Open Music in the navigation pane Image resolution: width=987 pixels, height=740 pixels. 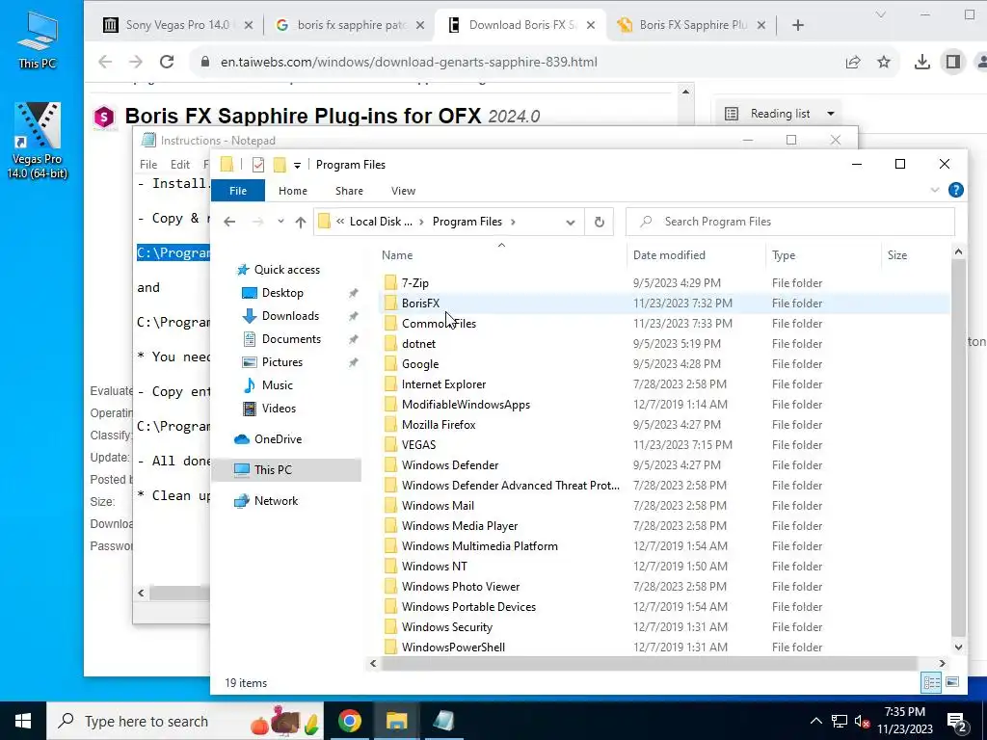click(x=277, y=385)
